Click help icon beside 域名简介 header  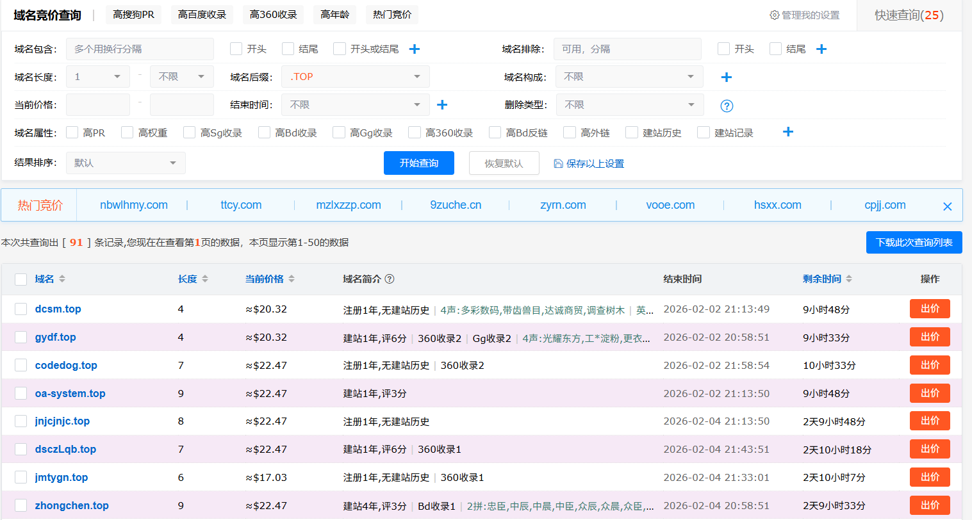390,279
